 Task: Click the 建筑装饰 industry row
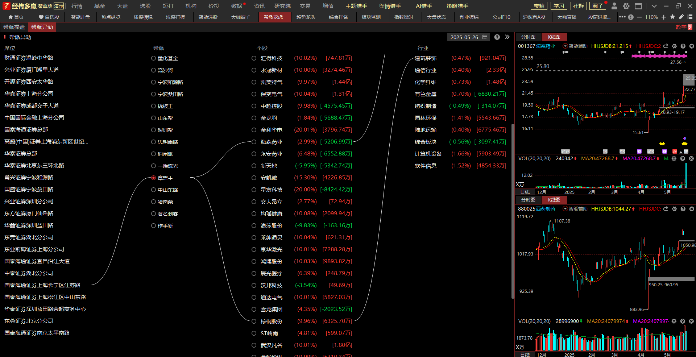point(460,58)
